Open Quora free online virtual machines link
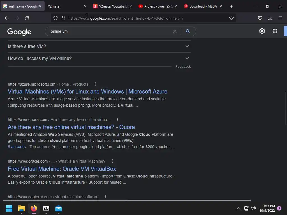 [71, 127]
